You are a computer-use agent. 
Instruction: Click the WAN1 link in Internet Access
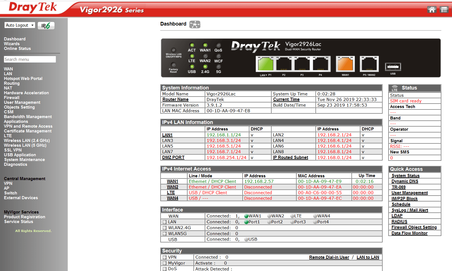click(x=173, y=182)
